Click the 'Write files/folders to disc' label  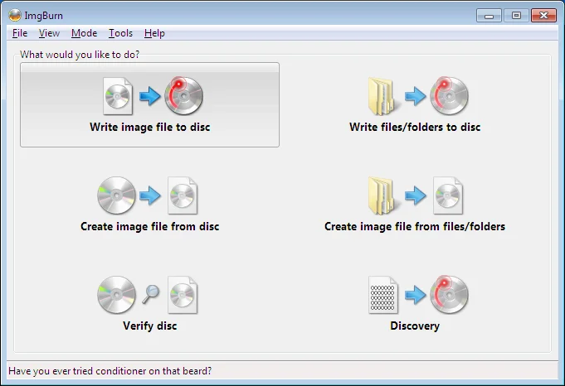click(415, 128)
